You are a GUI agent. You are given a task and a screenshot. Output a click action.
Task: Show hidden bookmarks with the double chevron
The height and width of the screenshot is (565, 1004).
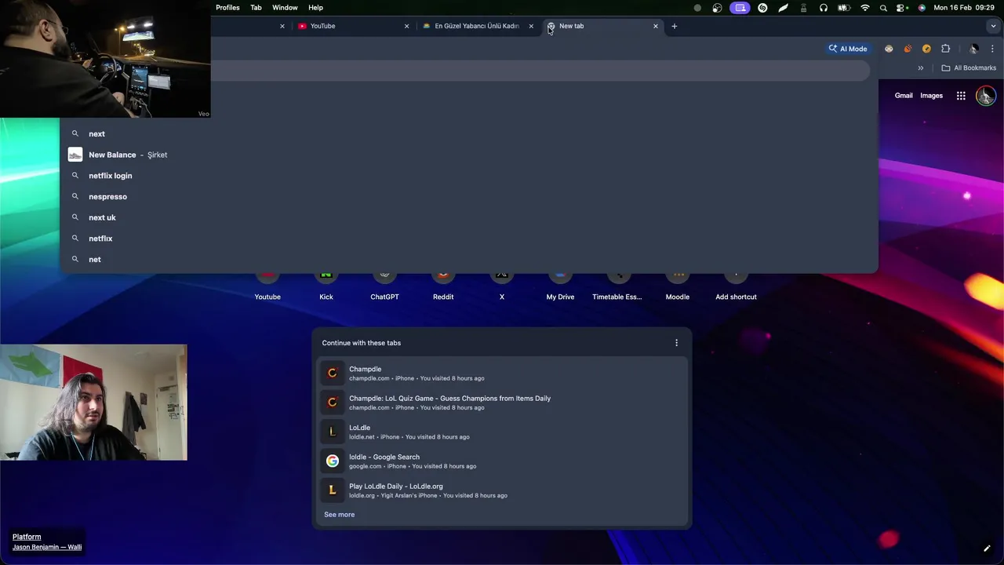click(x=921, y=68)
